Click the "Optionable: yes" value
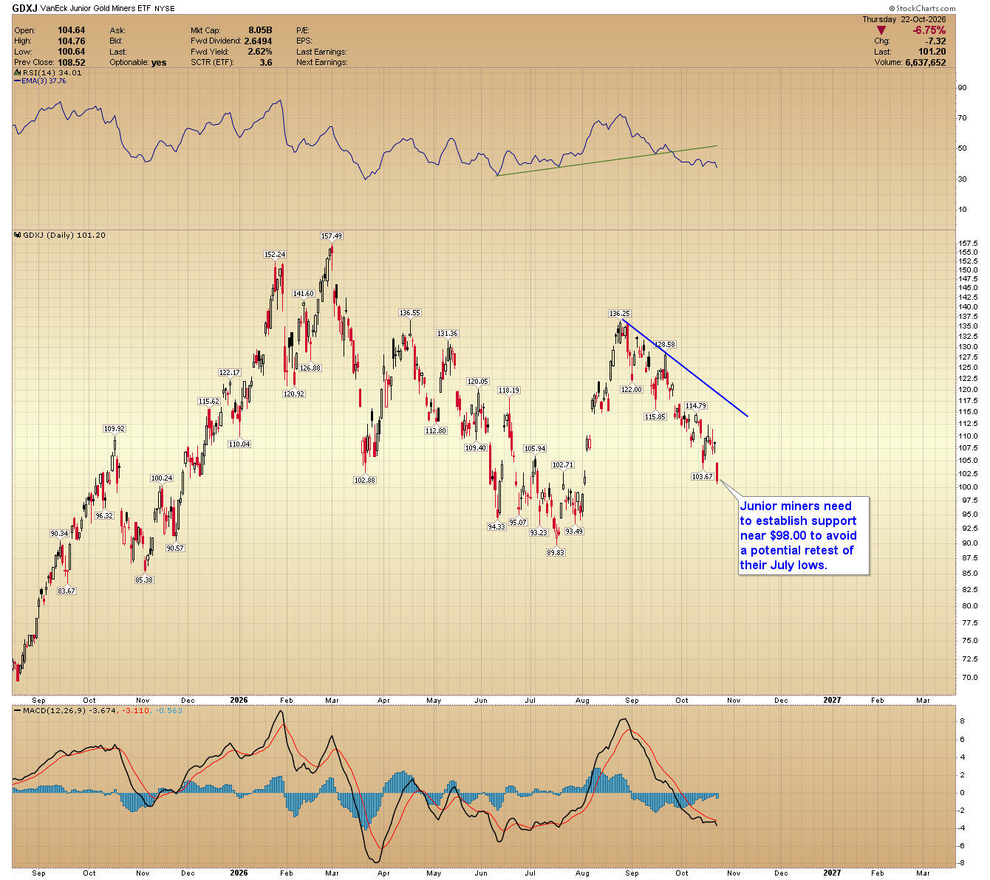 pyautogui.click(x=159, y=63)
